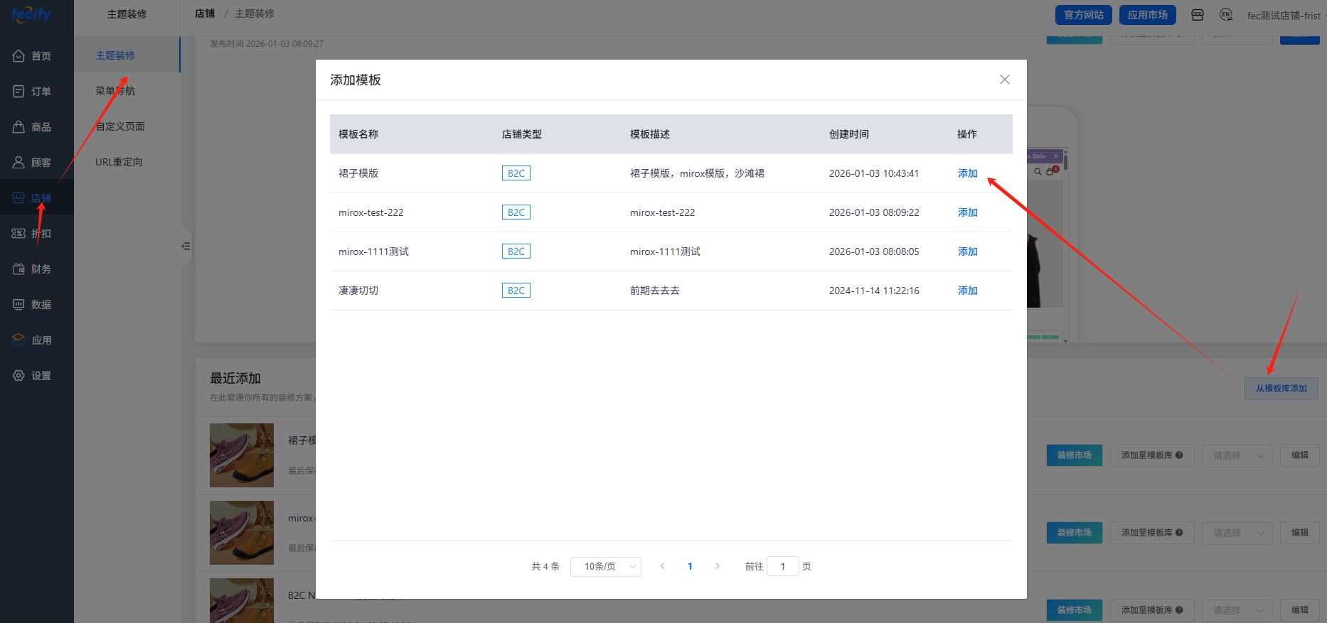
Task: Open 菜单导航 menu item
Action: [115, 91]
